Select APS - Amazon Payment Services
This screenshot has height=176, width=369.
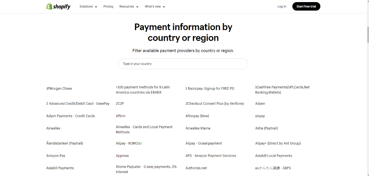(x=210, y=156)
